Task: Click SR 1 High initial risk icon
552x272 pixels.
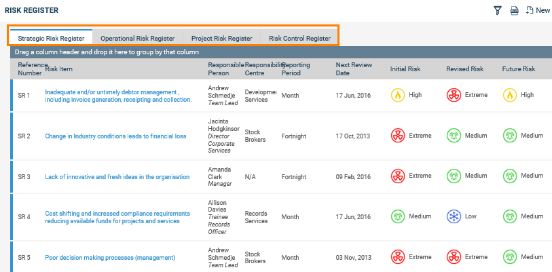Action: coord(397,95)
